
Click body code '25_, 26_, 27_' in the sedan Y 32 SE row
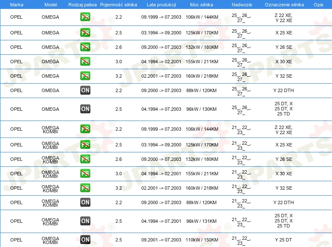241,77
